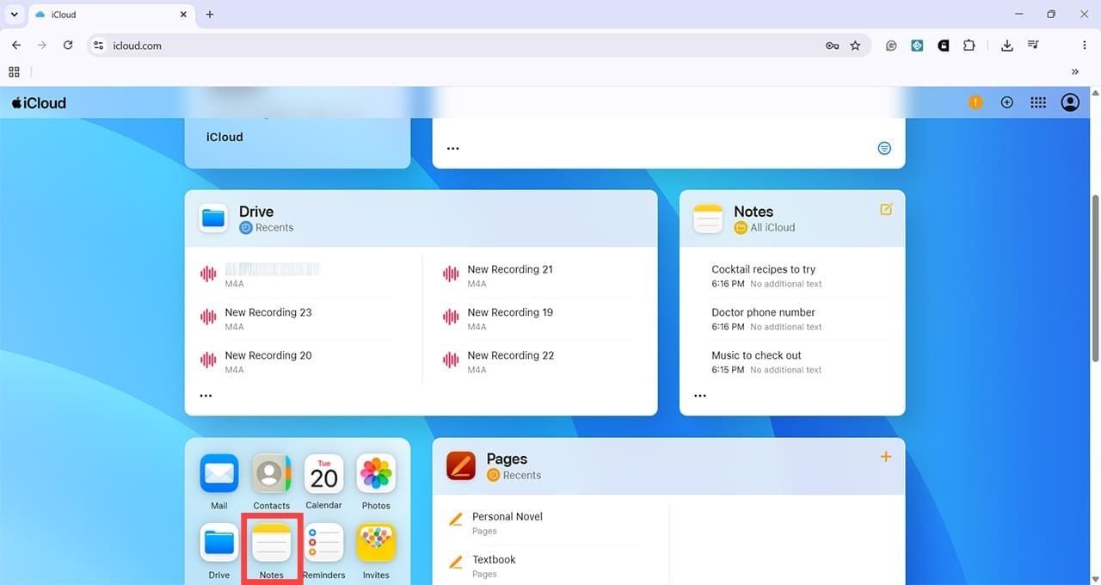Screen dimensions: 1101x585
Task: Open Drive tile more options ellipsis
Action: (x=206, y=396)
